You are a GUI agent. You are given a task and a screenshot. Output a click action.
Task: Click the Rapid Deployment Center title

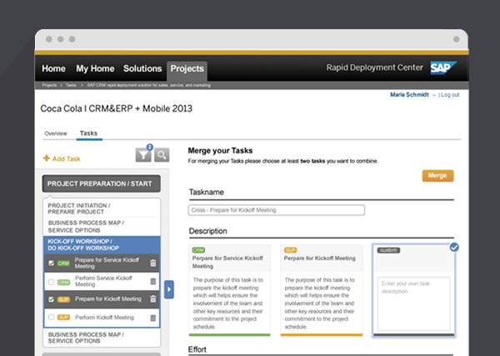[375, 68]
